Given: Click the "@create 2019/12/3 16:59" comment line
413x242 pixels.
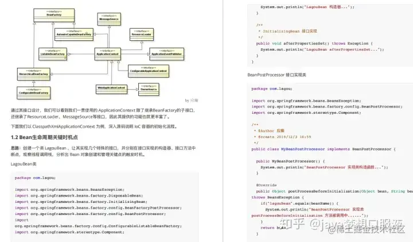Looking at the screenshot, I should click(x=282, y=137).
